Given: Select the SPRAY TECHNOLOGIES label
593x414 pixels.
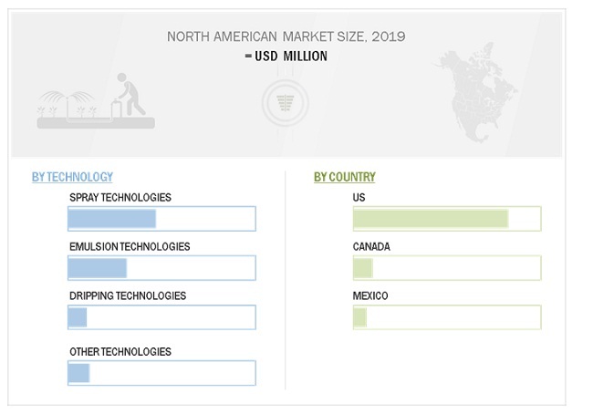Looking at the screenshot, I should [120, 197].
